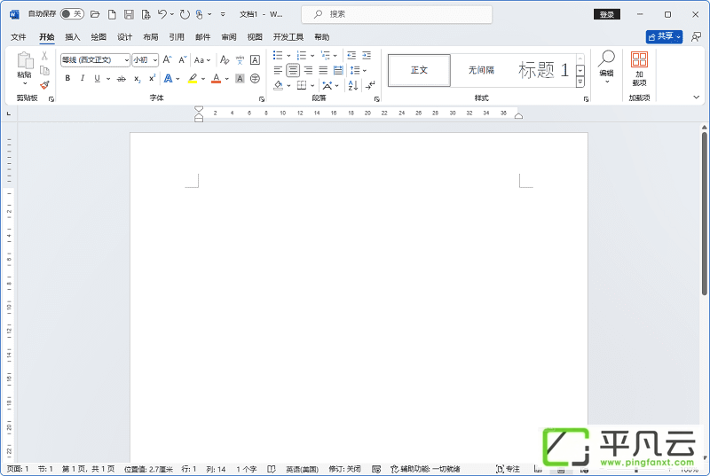Clear all formatting icon
Screen dimensions: 710x476
[225, 59]
